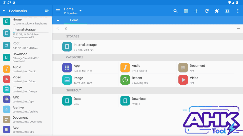Open the breadcrumb bar ellipsis menu
Viewport: 243px width, 136px height.
pyautogui.click(x=238, y=28)
